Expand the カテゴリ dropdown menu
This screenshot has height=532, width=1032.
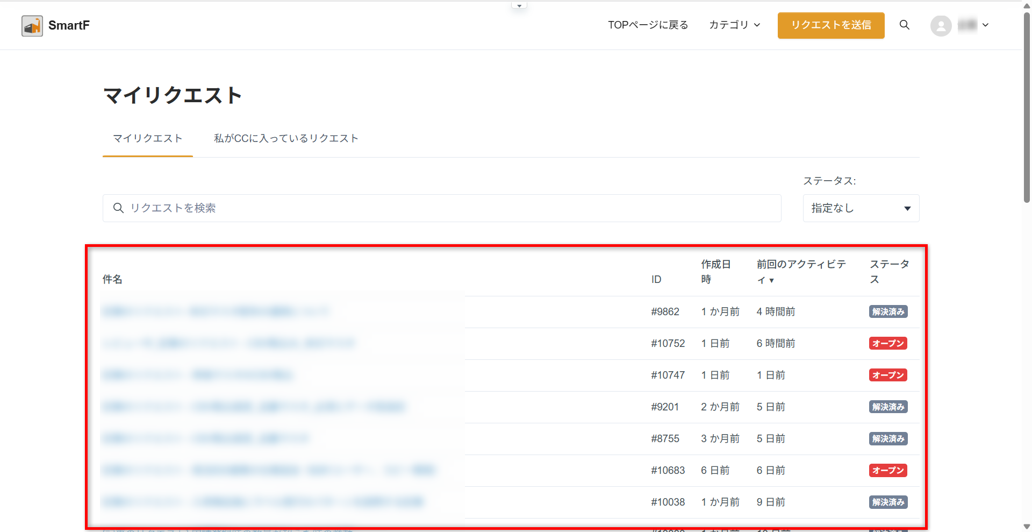(x=734, y=25)
